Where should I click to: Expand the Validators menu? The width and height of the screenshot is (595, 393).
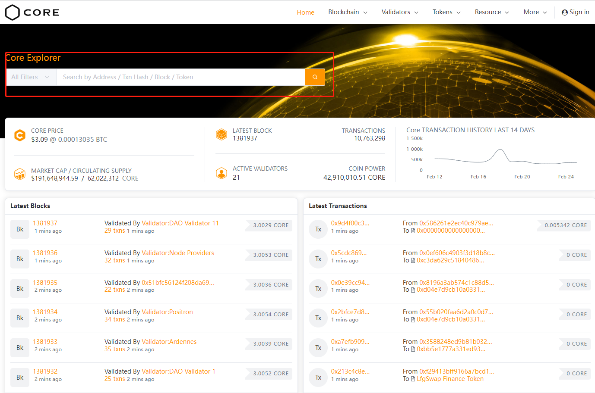coord(400,12)
